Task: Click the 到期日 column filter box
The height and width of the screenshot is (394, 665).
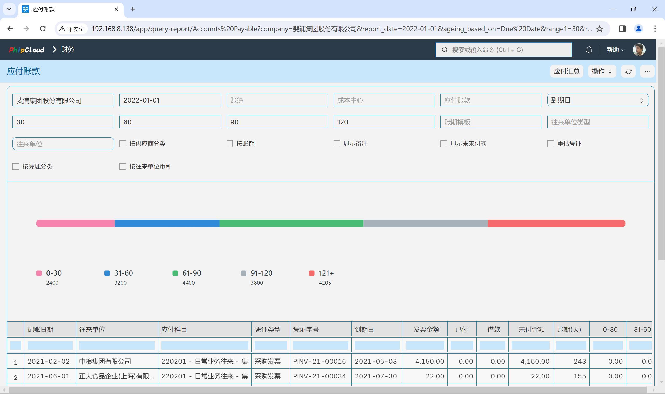Action: (x=377, y=345)
